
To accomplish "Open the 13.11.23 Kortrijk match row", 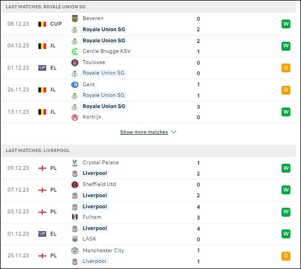I will [x=148, y=112].
